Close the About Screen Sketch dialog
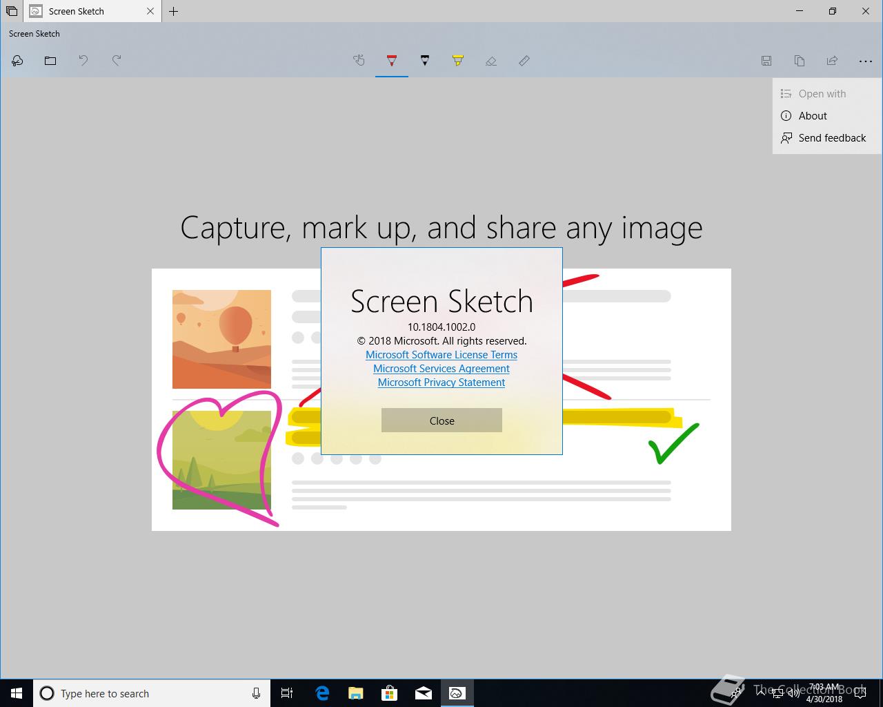This screenshot has height=707, width=883. (x=441, y=420)
